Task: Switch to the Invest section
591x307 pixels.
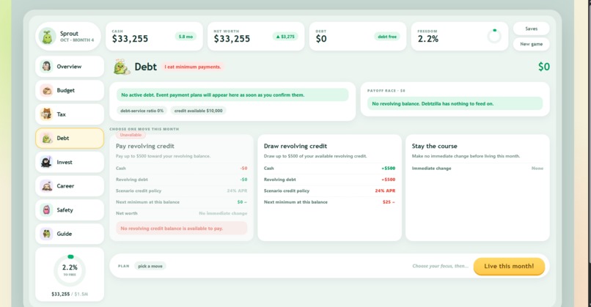Action: coord(70,162)
